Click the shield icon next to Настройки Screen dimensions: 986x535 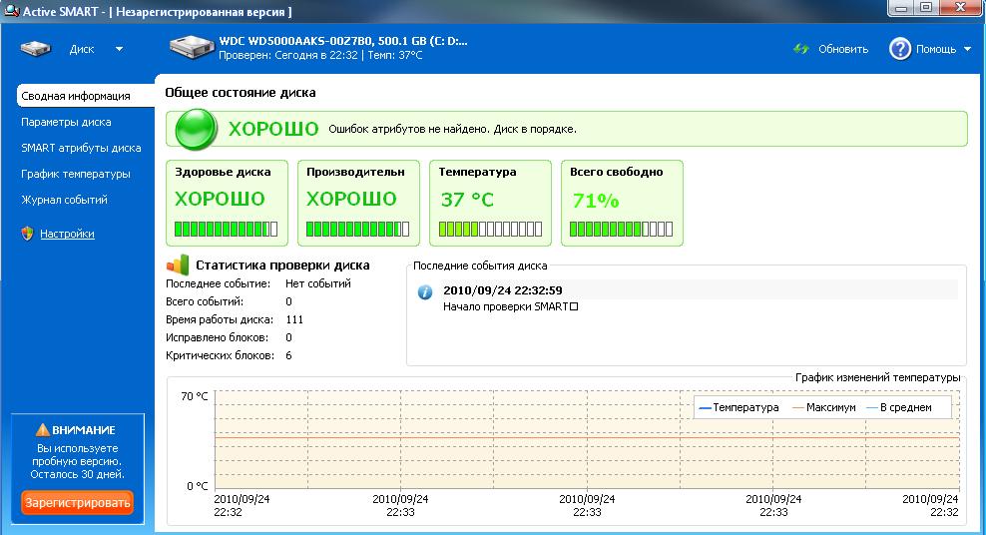click(x=27, y=234)
